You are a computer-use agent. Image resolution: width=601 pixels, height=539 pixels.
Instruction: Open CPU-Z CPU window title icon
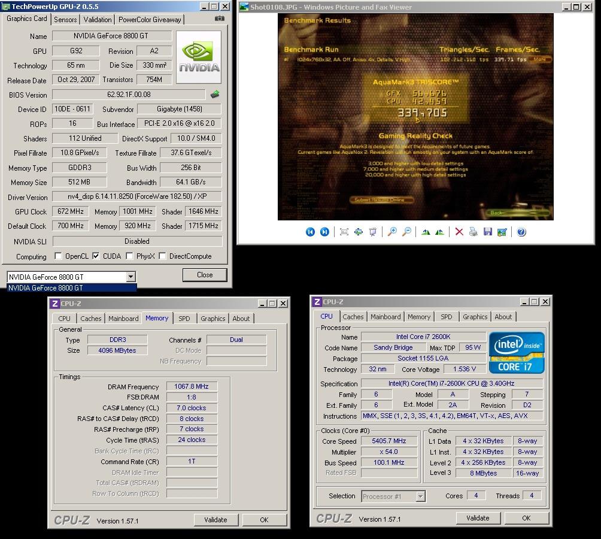pyautogui.click(x=317, y=302)
